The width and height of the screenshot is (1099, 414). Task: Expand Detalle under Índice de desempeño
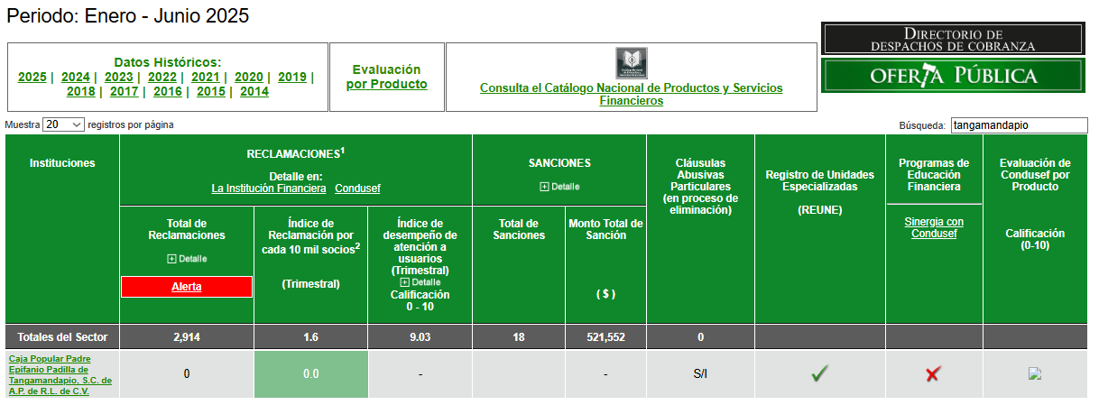coord(420,282)
